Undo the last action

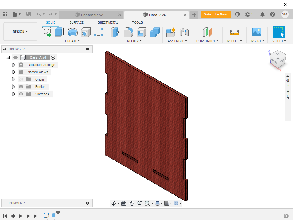click(38, 14)
